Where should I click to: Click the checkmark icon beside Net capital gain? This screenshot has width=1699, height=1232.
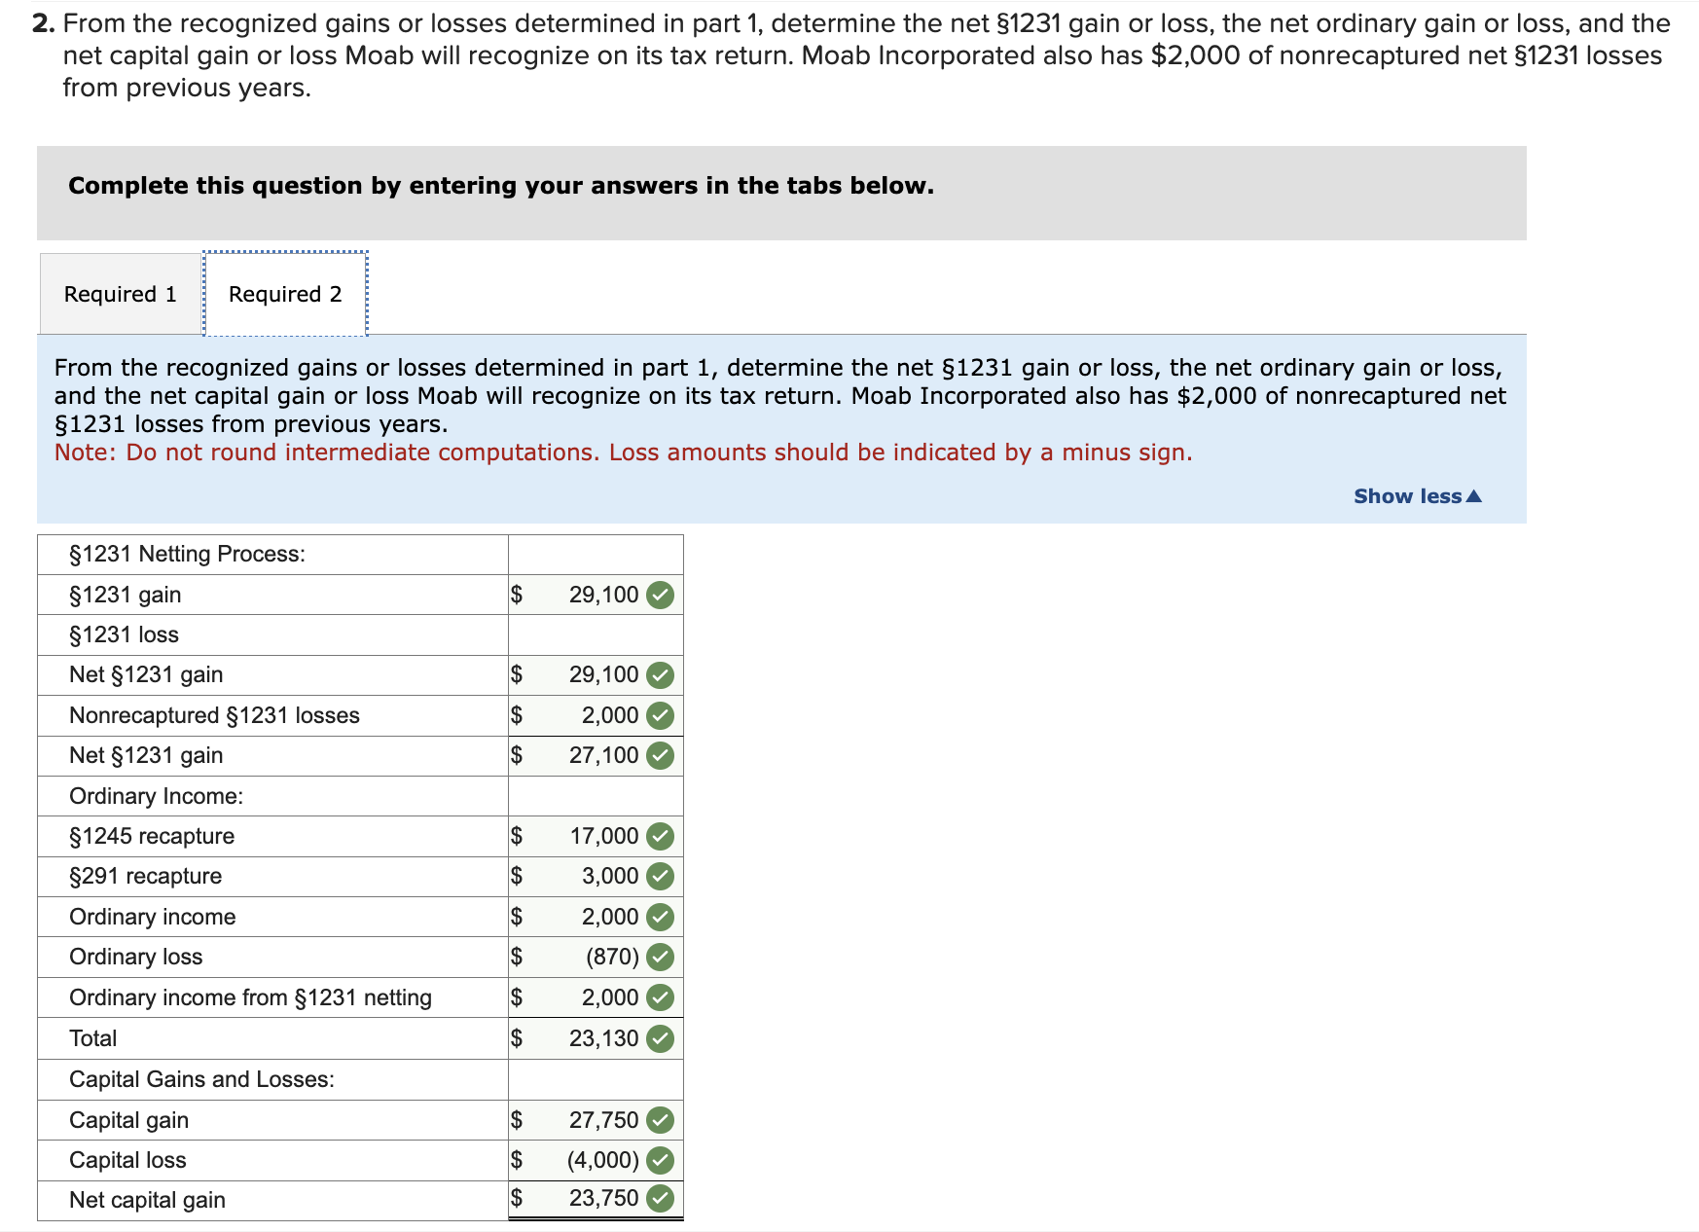pyautogui.click(x=660, y=1199)
